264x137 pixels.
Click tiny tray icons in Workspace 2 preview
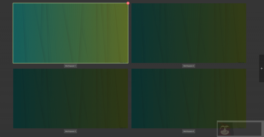click(241, 62)
